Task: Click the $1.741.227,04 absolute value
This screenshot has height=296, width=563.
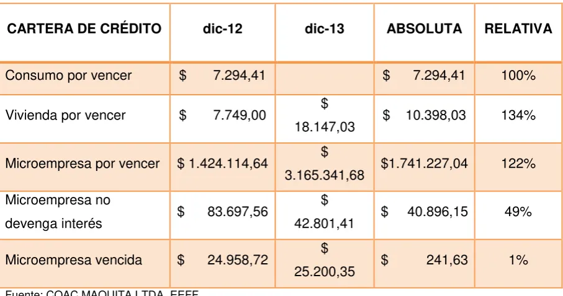Action: point(424,163)
